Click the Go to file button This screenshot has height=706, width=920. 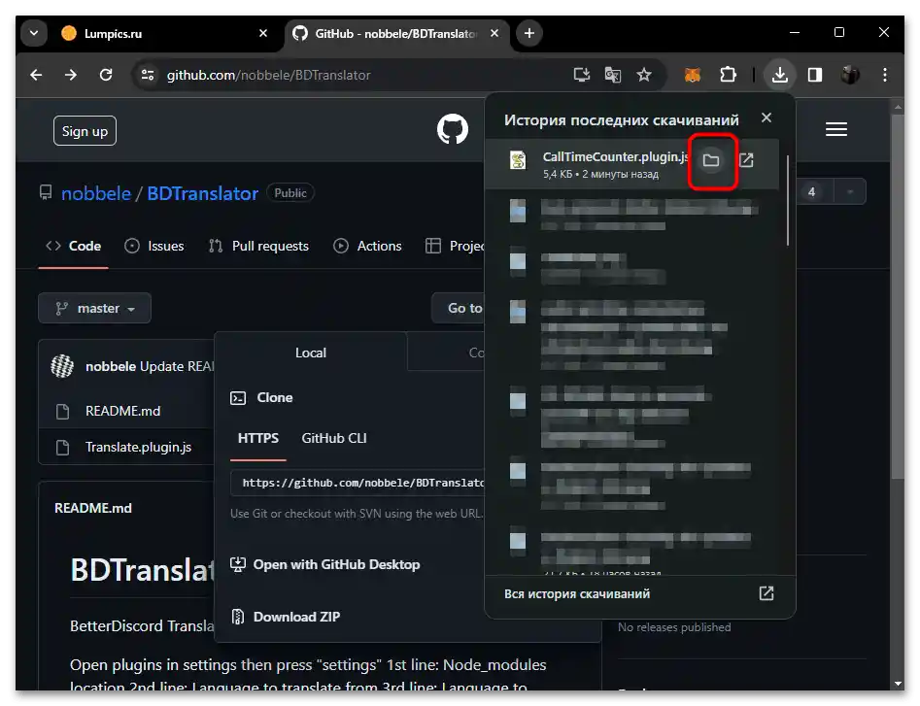click(x=459, y=309)
